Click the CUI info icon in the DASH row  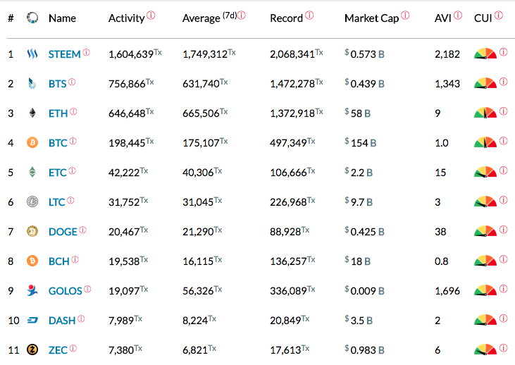click(503, 318)
